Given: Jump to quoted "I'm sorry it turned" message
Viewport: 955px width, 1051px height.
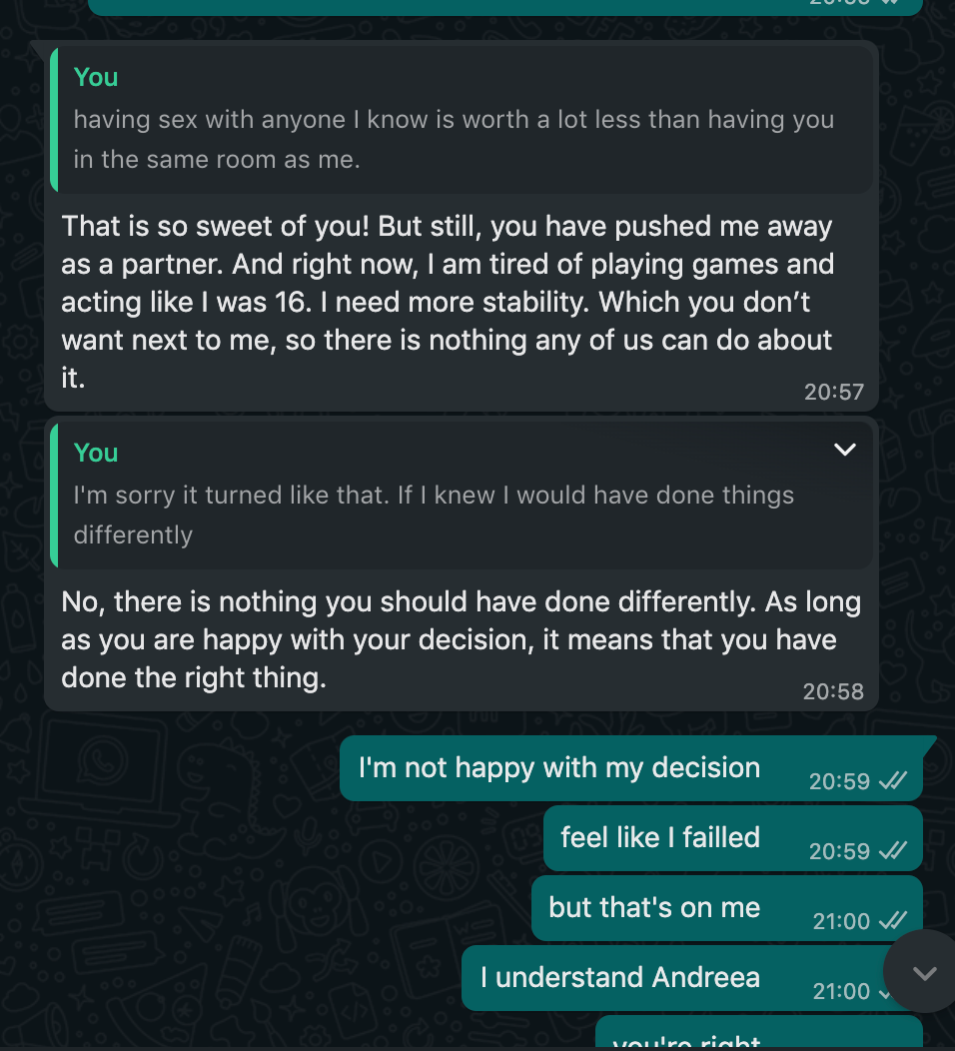Looking at the screenshot, I should (462, 496).
